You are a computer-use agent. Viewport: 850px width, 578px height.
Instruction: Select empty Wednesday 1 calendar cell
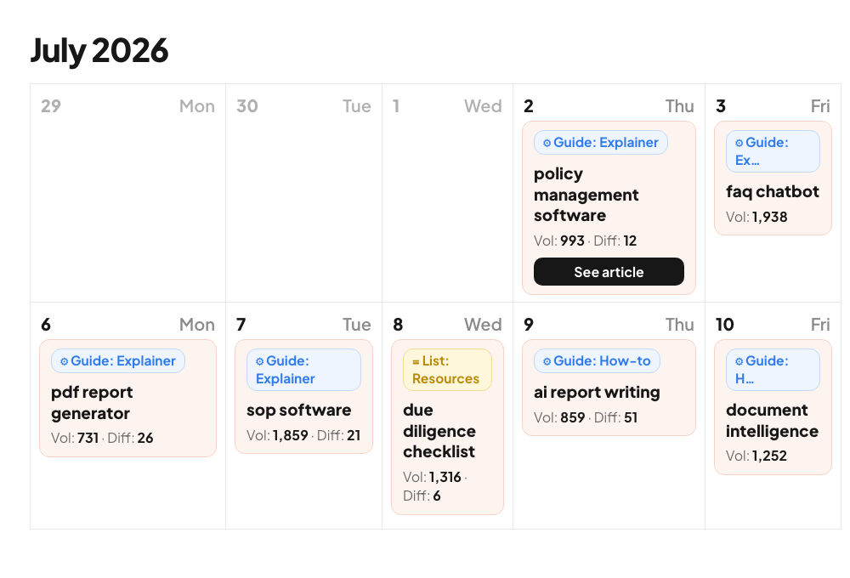tap(447, 193)
